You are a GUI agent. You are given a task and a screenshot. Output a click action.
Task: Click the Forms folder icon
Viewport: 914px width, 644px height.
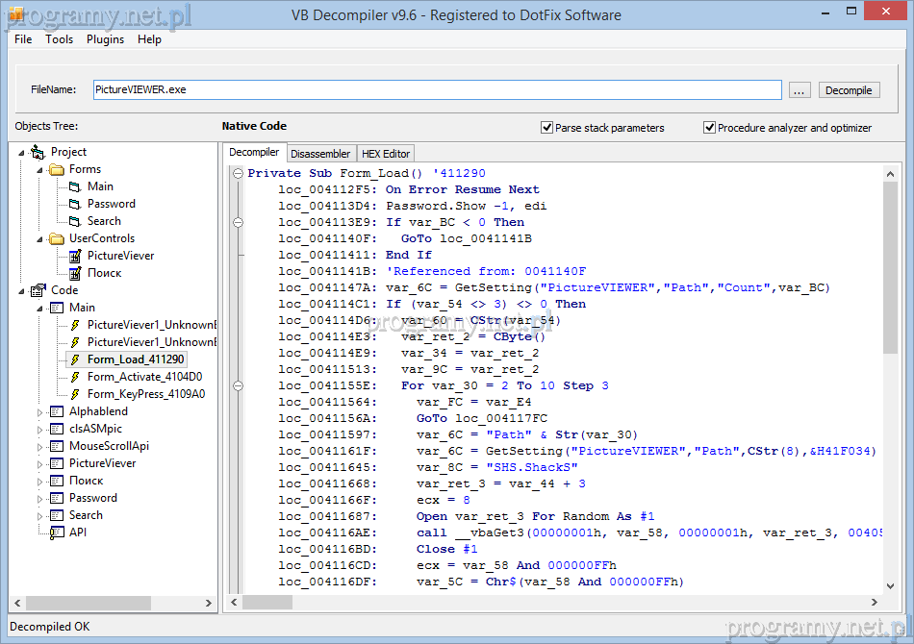(x=57, y=169)
